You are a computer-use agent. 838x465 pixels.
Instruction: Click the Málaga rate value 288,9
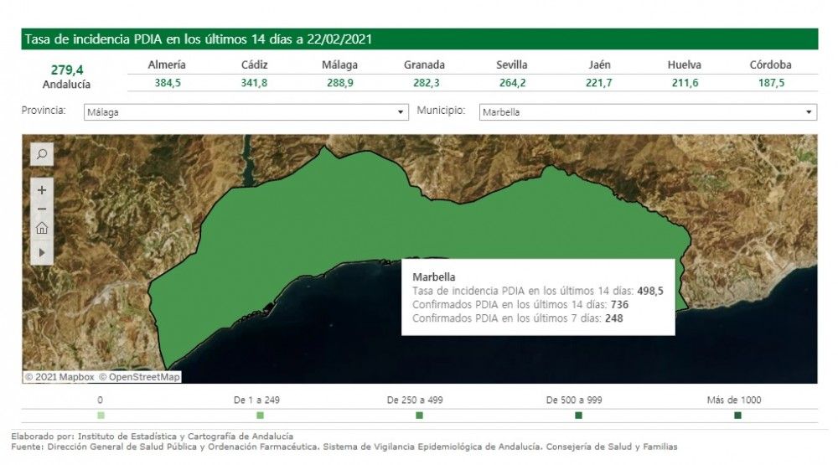(x=340, y=83)
